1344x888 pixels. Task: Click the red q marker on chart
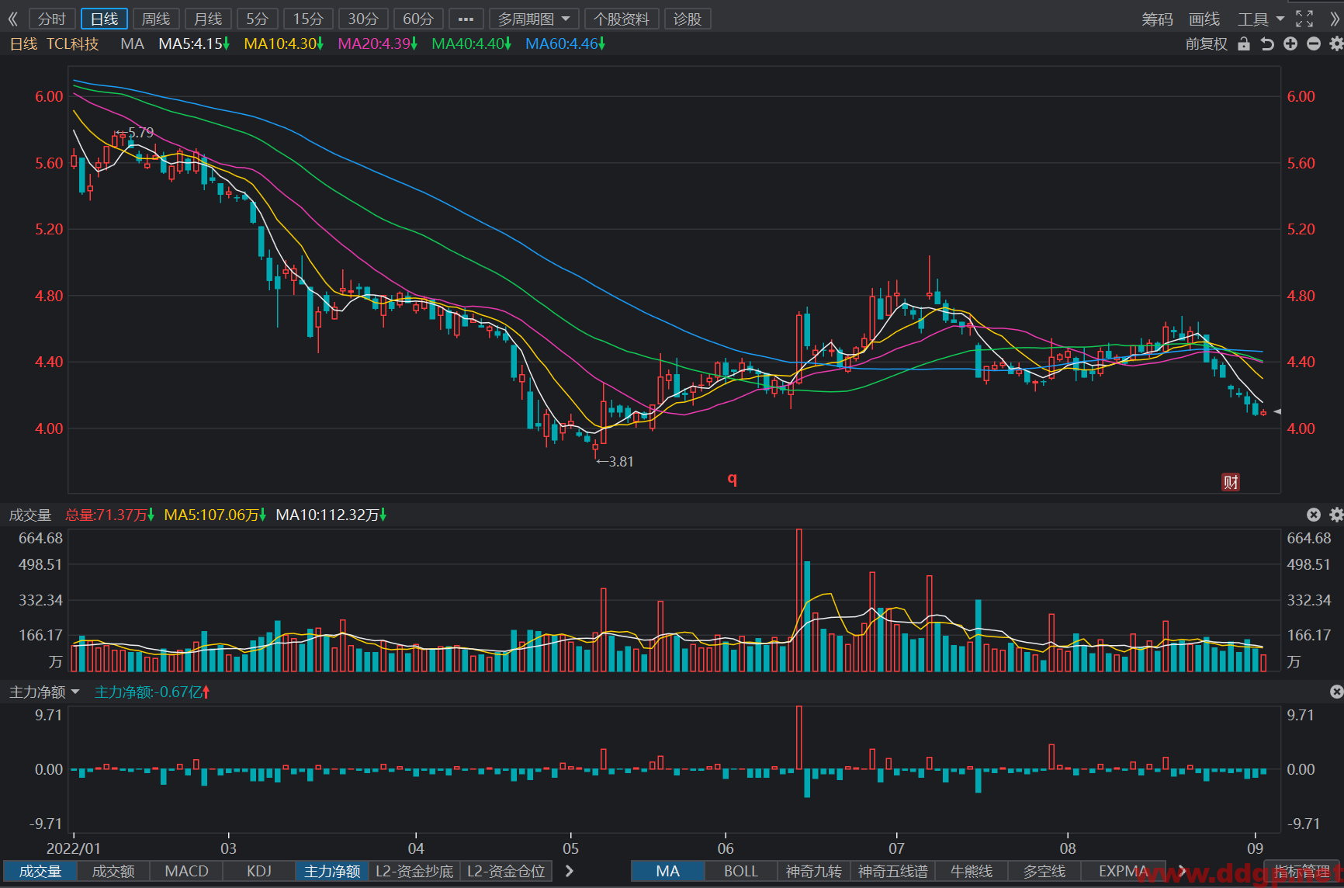pos(732,478)
